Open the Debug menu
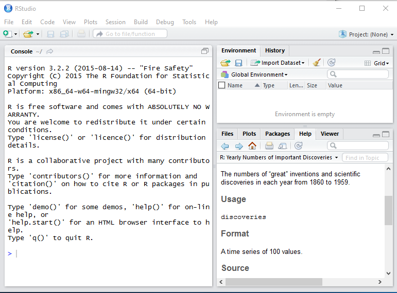 (165, 22)
